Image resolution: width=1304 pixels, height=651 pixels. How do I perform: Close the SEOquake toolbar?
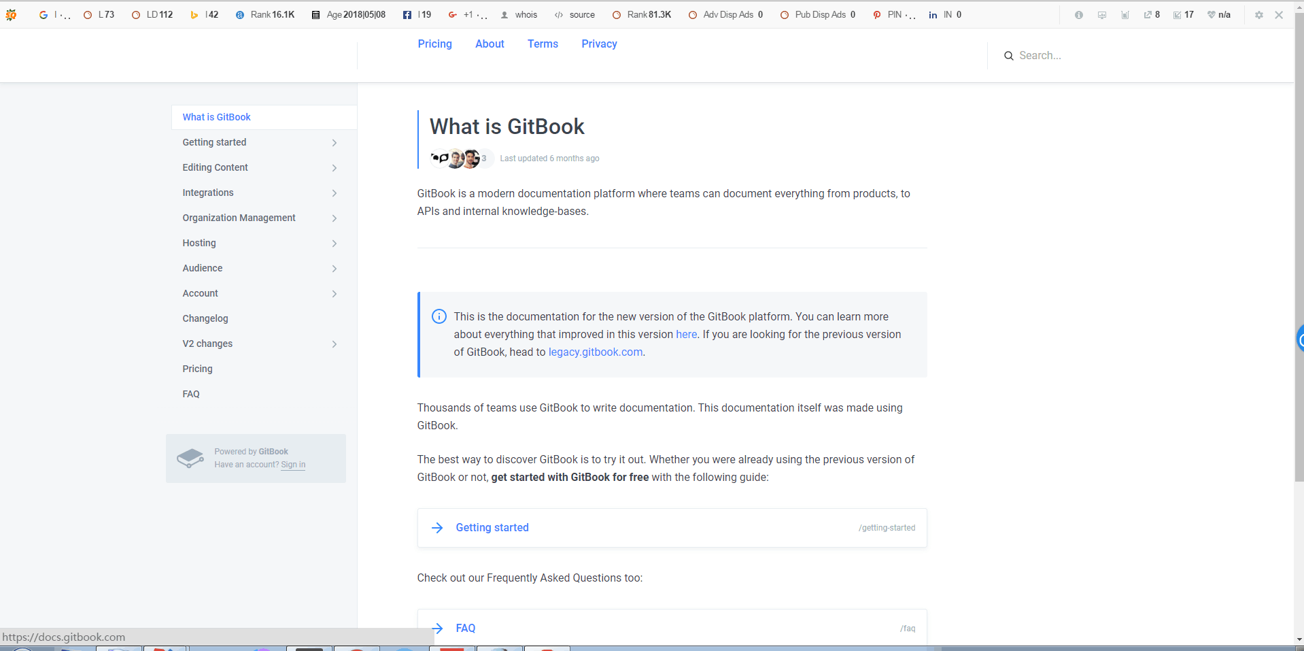coord(1280,14)
